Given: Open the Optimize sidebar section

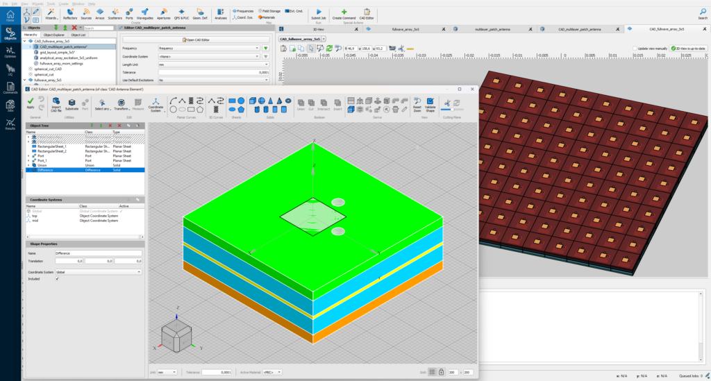Looking at the screenshot, I should click(x=10, y=53).
